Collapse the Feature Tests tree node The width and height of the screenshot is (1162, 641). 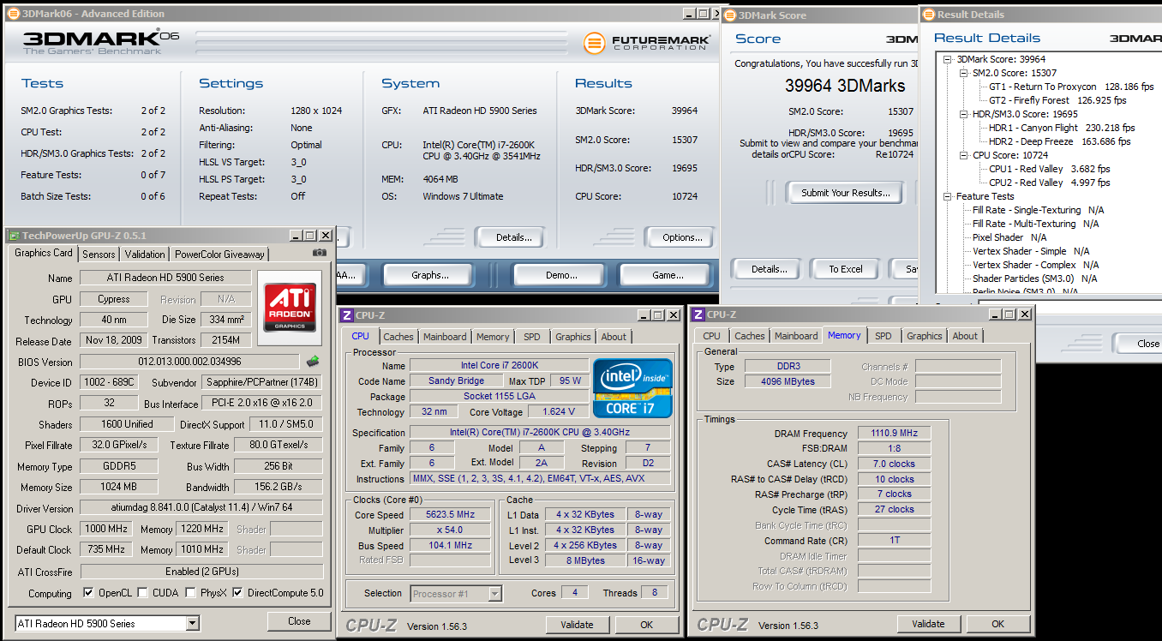pyautogui.click(x=948, y=196)
